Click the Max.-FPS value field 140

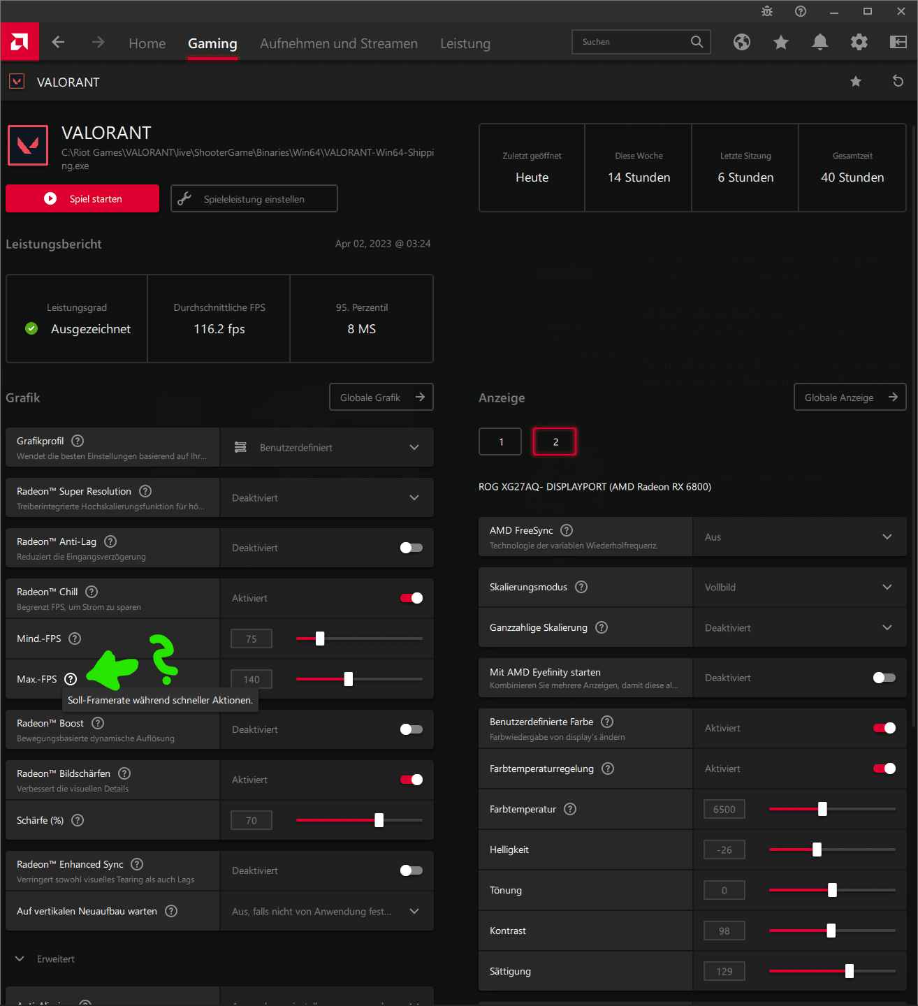252,679
